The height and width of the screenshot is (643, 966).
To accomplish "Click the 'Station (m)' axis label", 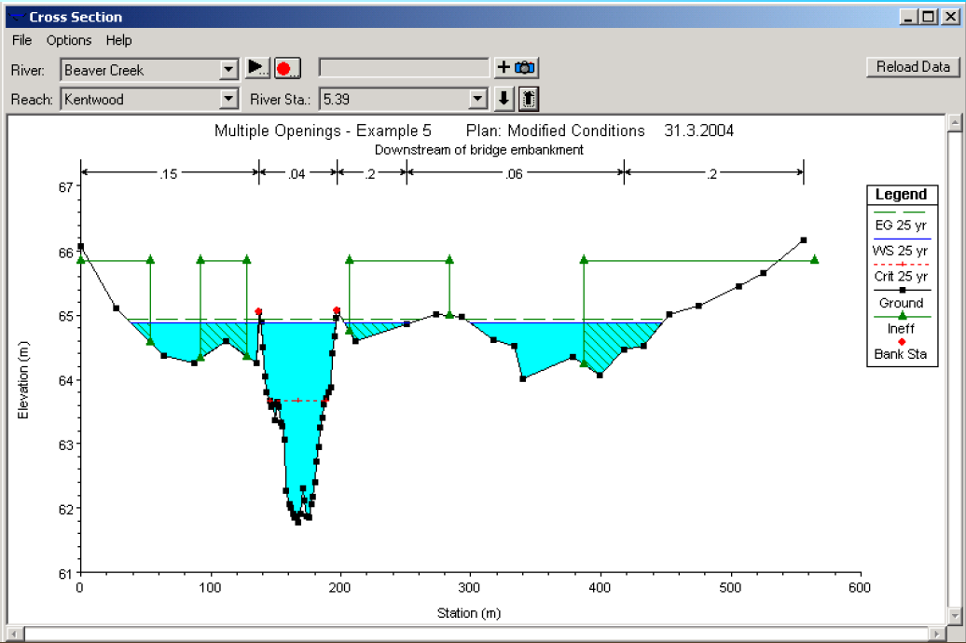I will click(x=469, y=613).
